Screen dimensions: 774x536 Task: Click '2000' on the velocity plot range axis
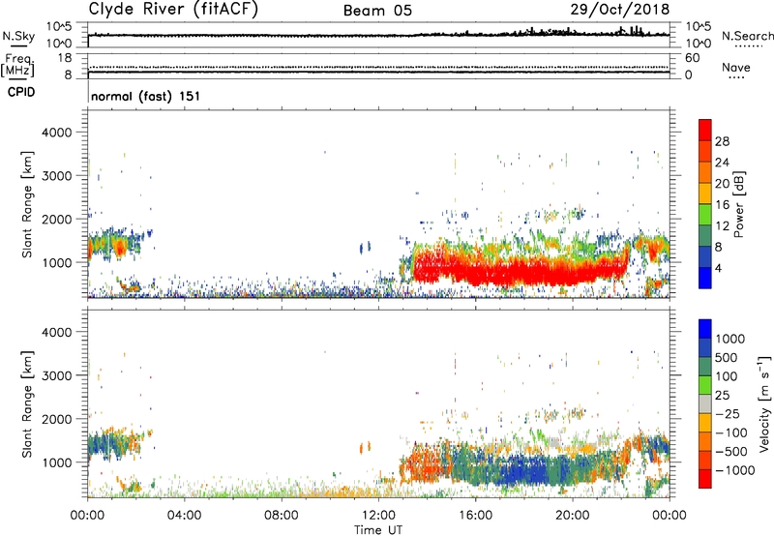click(57, 419)
